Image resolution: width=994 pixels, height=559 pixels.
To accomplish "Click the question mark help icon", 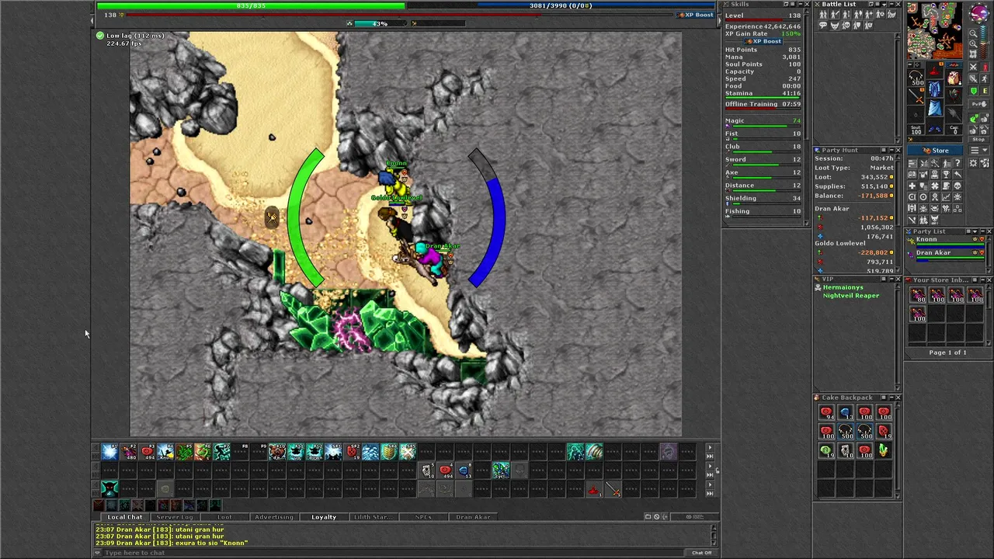I will [958, 163].
